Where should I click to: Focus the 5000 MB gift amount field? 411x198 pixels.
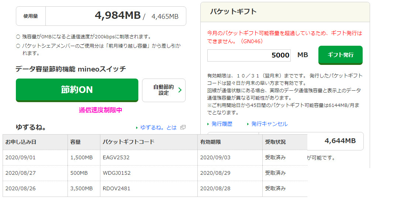249,55
